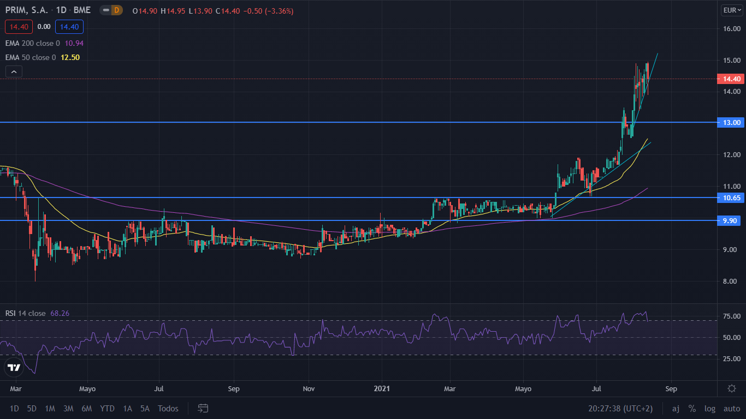Toggle auto scale mode

(731, 408)
